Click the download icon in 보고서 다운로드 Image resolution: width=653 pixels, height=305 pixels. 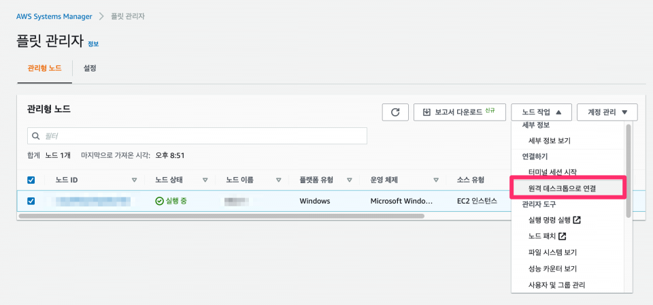pyautogui.click(x=426, y=112)
